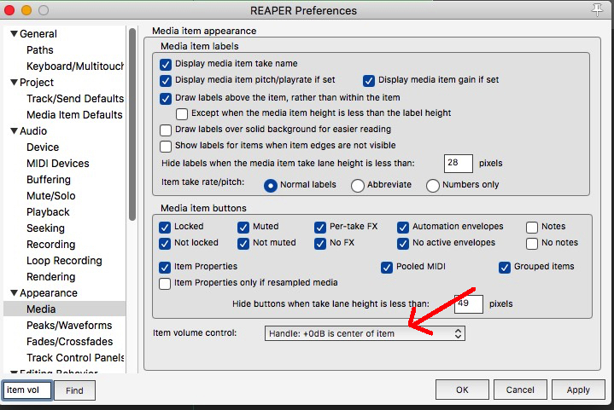Click the Apply button
Image resolution: width=614 pixels, height=410 pixels.
click(578, 390)
